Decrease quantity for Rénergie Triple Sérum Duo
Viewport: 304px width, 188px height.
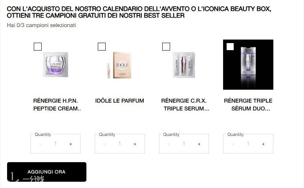click(233, 144)
